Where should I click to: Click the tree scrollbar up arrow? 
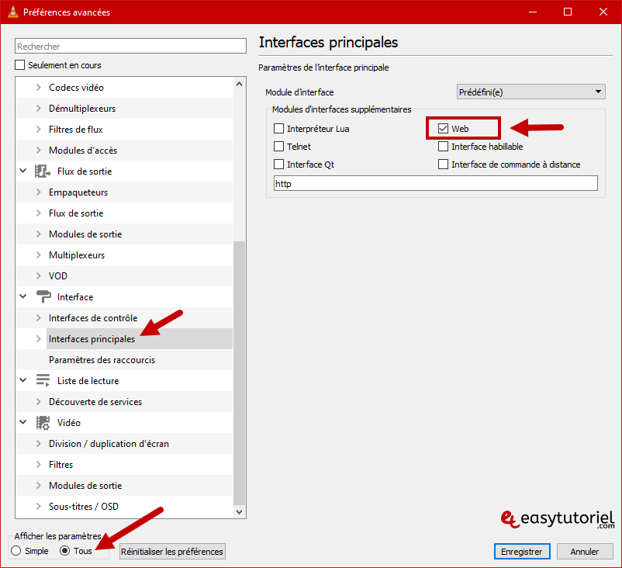pos(239,84)
